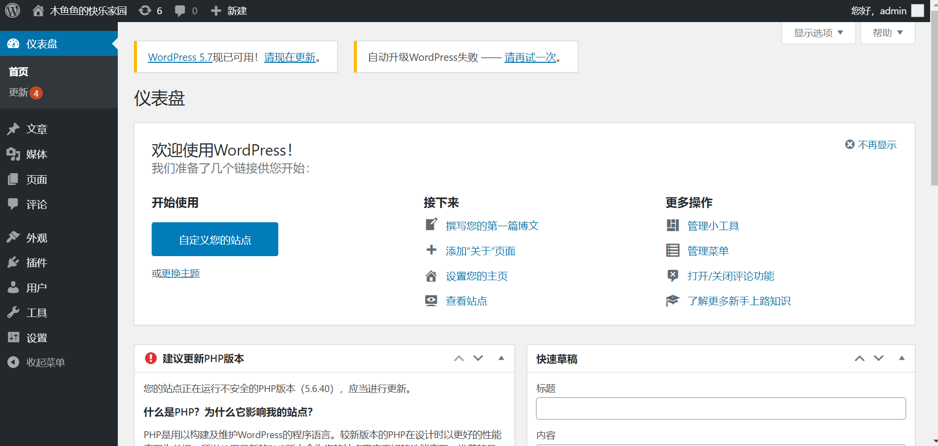
Task: Open the comments bubble icon showing 0
Action: click(x=180, y=11)
